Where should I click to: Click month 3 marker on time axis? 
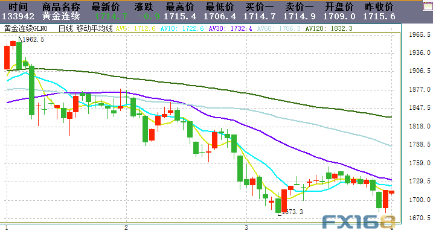click(246, 228)
